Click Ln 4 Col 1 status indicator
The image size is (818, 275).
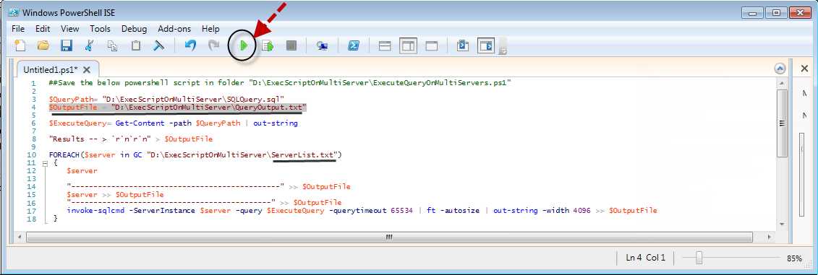645,257
